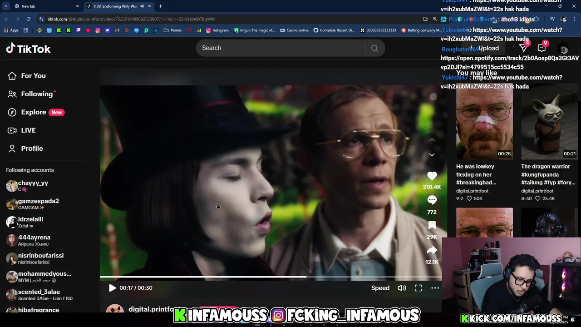This screenshot has height=327, width=581.
Task: Open 444ayrena following account
Action: click(x=28, y=240)
